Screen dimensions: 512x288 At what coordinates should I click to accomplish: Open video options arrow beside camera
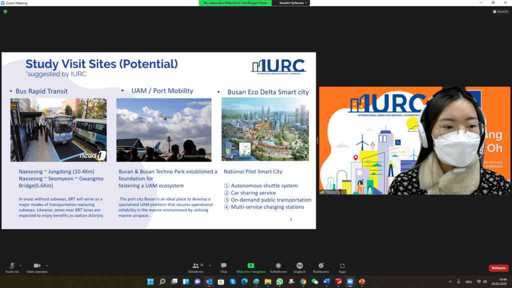(x=47, y=265)
